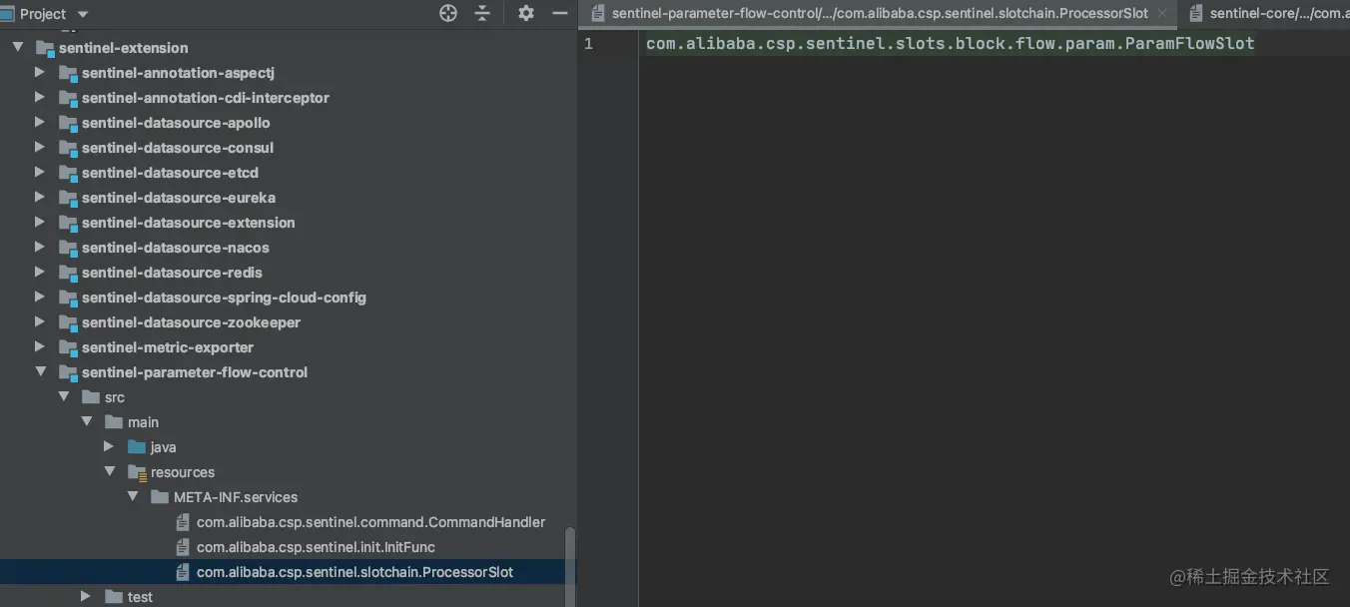Collapse the sentinel-extension module
The image size is (1350, 607).
[17, 47]
